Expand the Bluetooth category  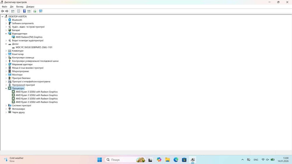pyautogui.click(x=6, y=20)
